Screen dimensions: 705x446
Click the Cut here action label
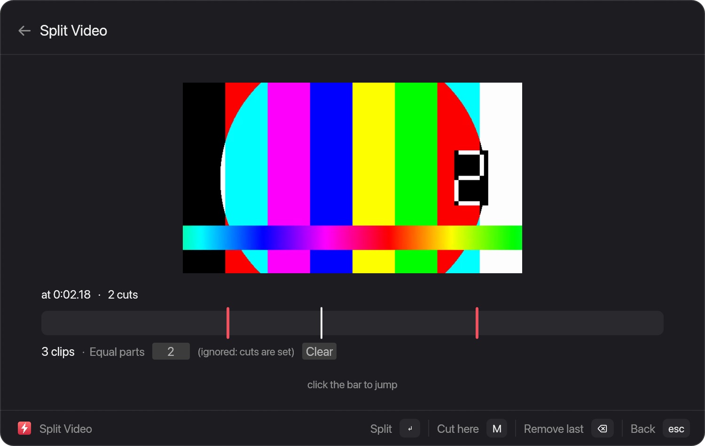[x=458, y=429]
